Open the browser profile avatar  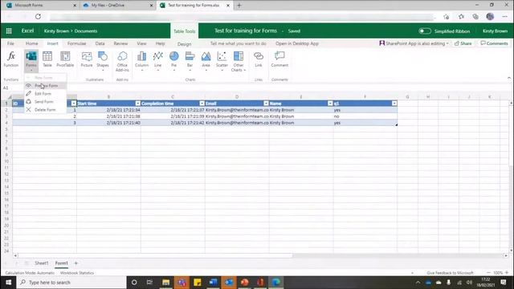click(x=490, y=16)
